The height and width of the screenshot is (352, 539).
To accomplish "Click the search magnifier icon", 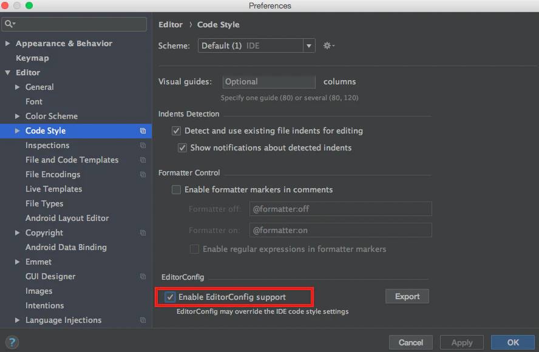I will point(10,24).
